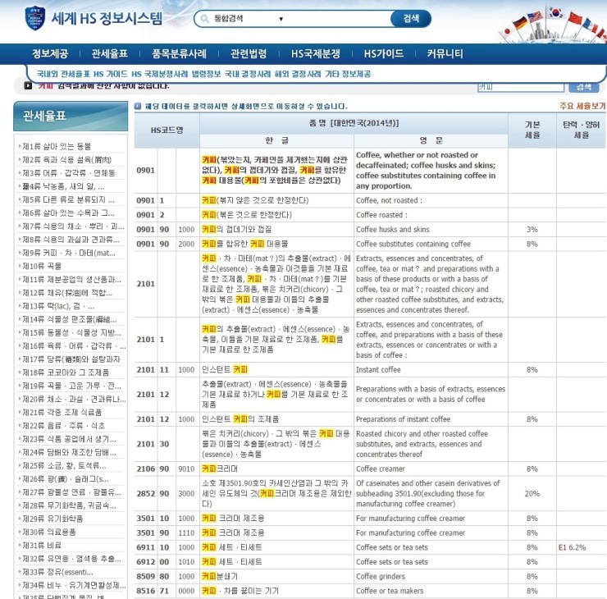The width and height of the screenshot is (607, 599).
Task: Click the search text field in header
Action: (x=337, y=19)
